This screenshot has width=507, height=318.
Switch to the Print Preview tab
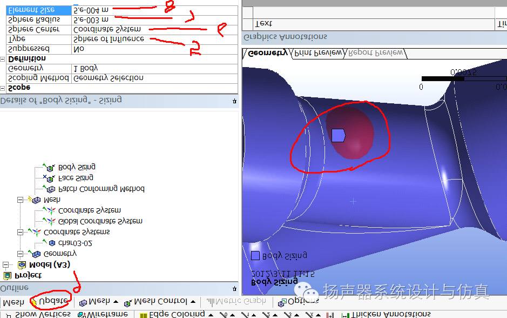[319, 53]
